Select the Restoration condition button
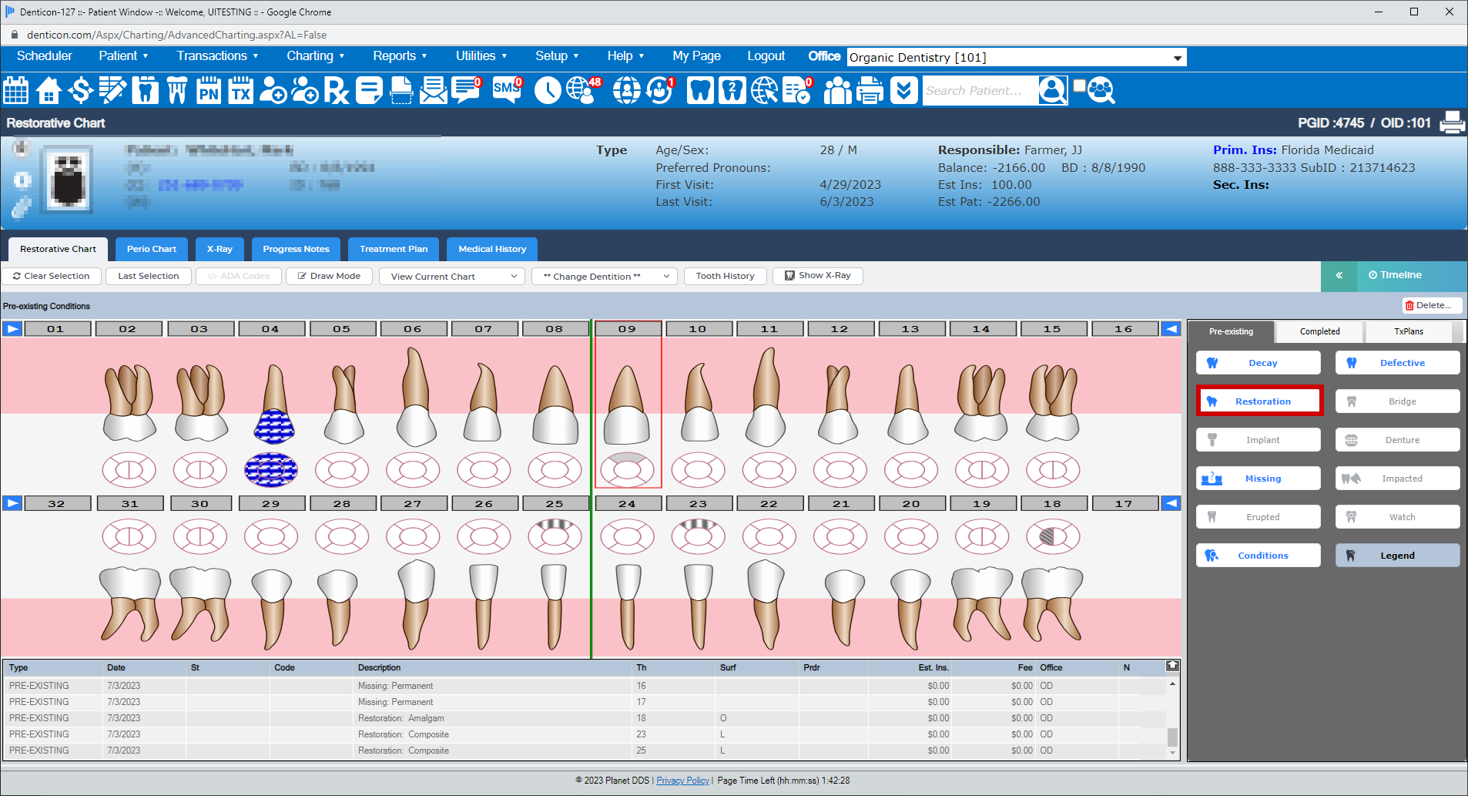The image size is (1468, 796). [1259, 401]
